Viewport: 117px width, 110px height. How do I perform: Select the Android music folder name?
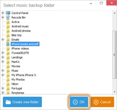[x=20, y=26]
